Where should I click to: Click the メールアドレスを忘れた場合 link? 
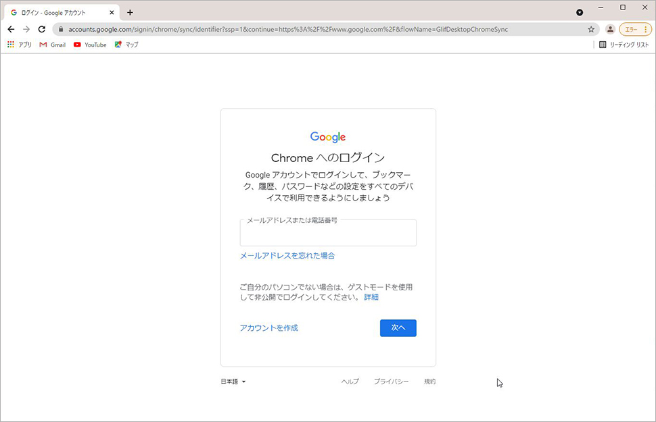click(287, 256)
